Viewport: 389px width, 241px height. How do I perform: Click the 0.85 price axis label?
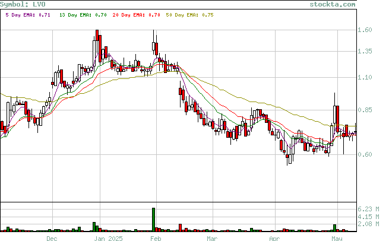click(365, 110)
